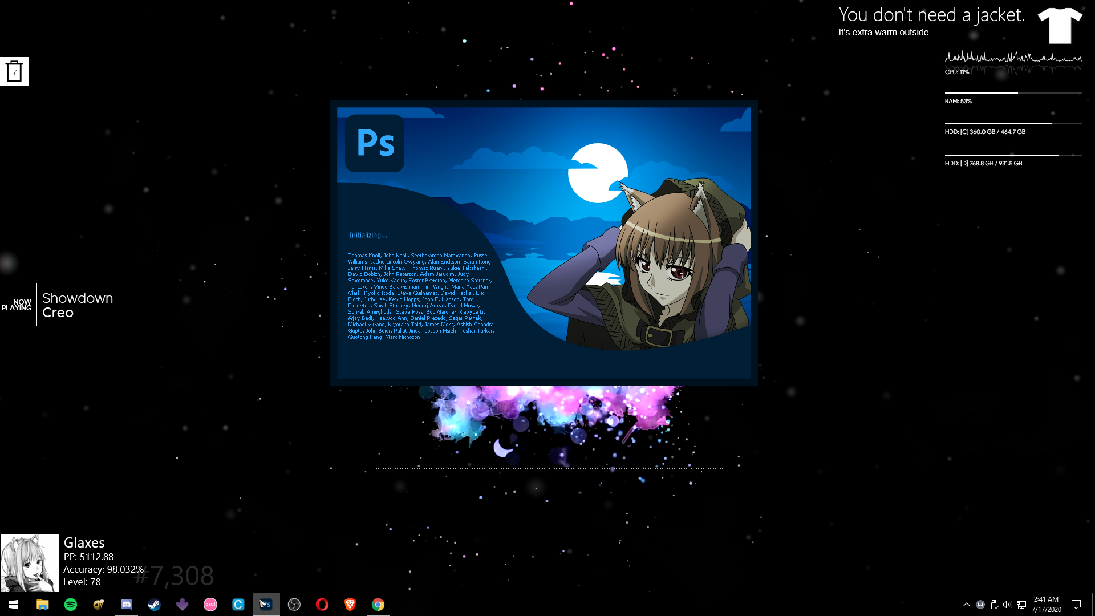Click the safely remove hardware USB icon
The height and width of the screenshot is (616, 1095).
(994, 605)
